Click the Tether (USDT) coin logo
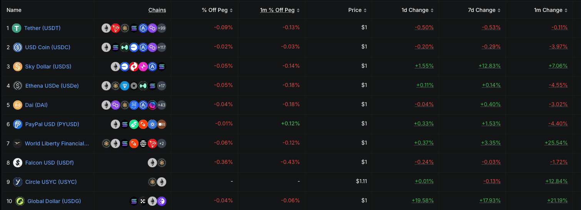The image size is (581, 210). click(16, 28)
